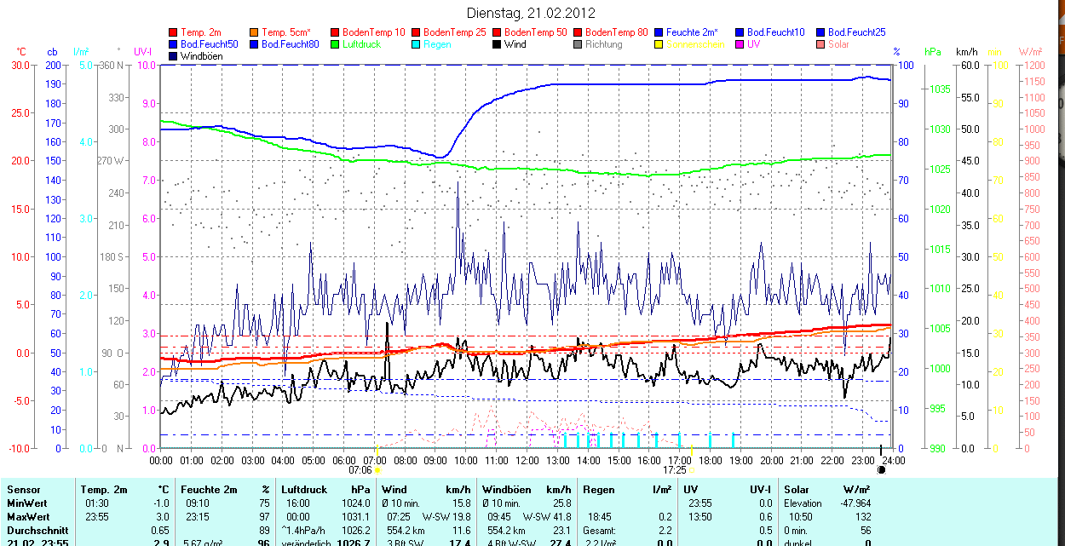
Task: Click the yellow Sonnenschein legend square
Action: (659, 44)
